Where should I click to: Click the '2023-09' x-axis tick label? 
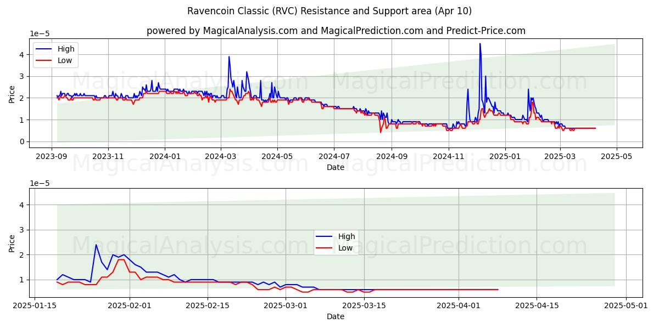(x=52, y=156)
